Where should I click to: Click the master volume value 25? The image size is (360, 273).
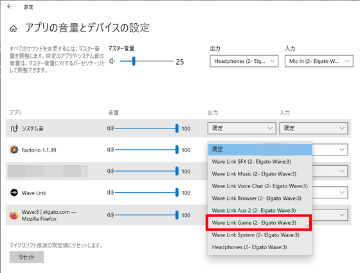coord(180,62)
